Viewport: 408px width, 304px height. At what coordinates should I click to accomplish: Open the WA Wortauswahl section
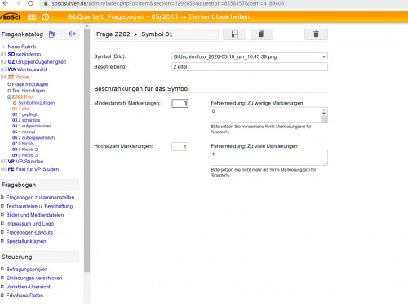pos(27,69)
